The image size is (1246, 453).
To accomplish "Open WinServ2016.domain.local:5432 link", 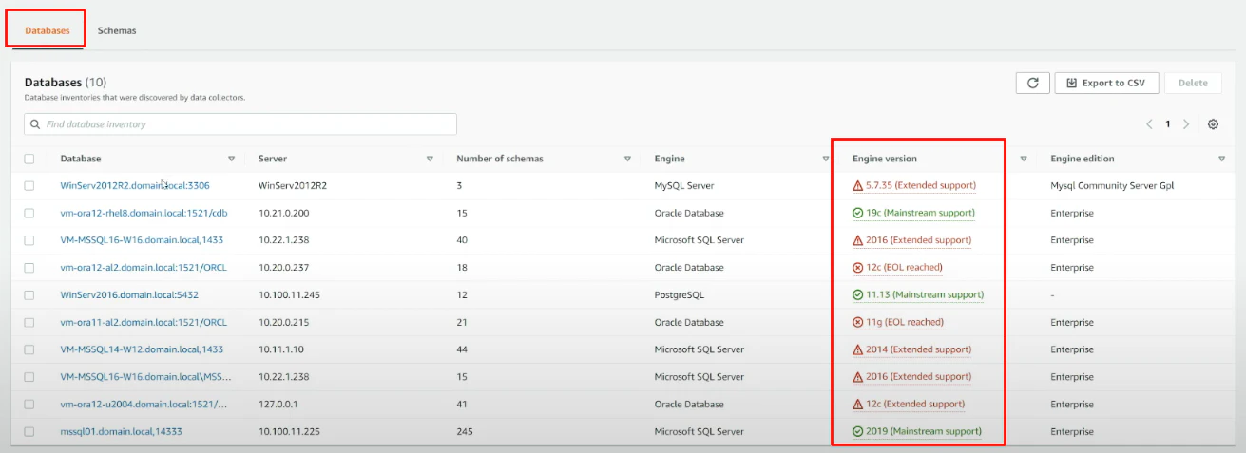I will pos(129,294).
